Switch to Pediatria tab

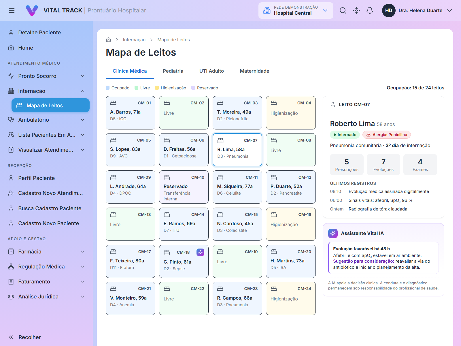coord(173,71)
